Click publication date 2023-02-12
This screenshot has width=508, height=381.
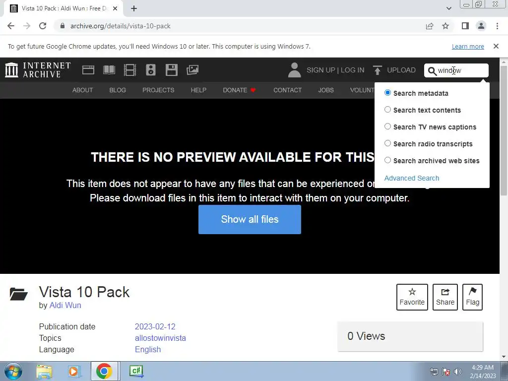click(155, 326)
